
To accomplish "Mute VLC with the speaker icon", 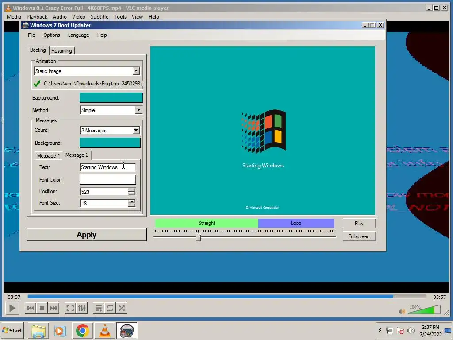I will 402,311.
